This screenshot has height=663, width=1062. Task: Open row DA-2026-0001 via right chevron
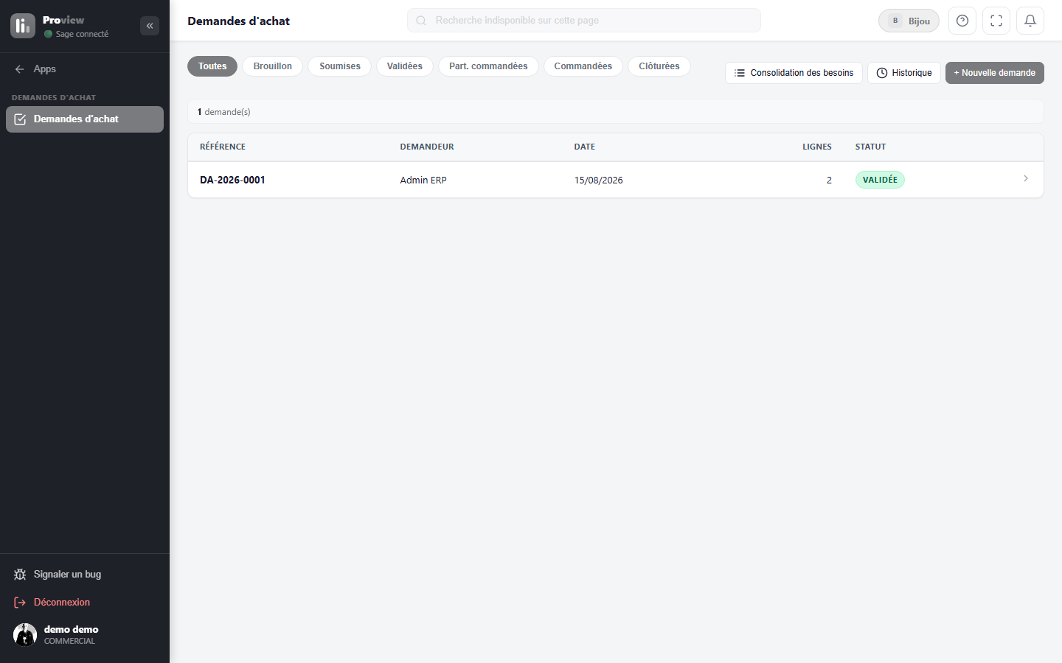(1026, 178)
